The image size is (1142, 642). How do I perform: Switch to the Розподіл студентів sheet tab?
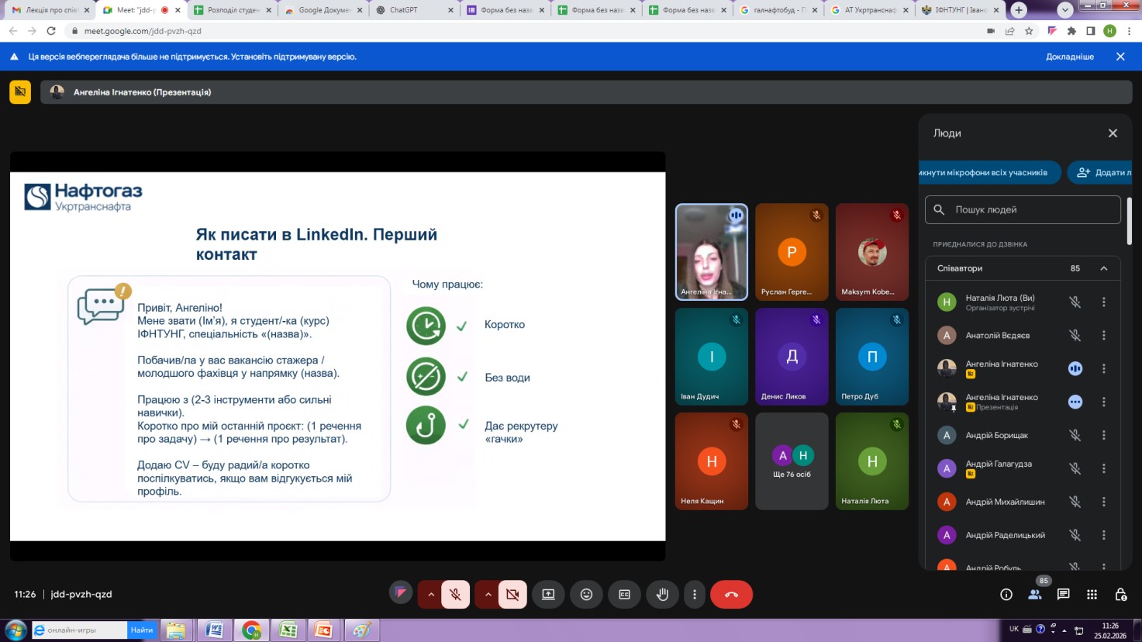coord(232,10)
